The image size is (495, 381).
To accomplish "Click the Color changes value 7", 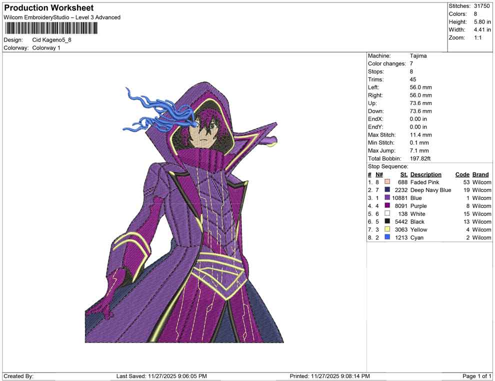I will point(411,64).
